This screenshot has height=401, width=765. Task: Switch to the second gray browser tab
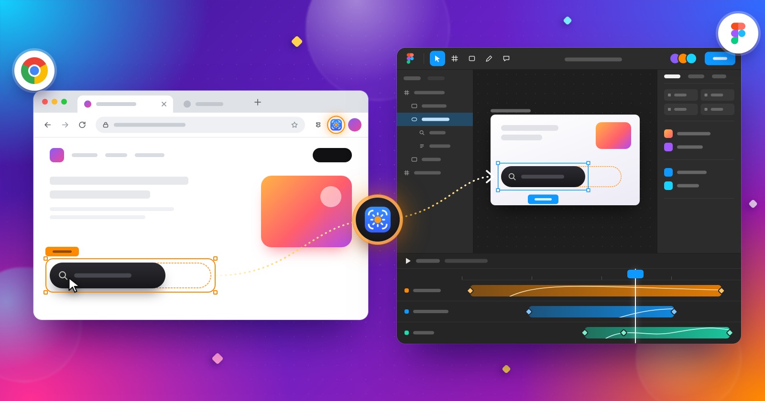pyautogui.click(x=203, y=104)
